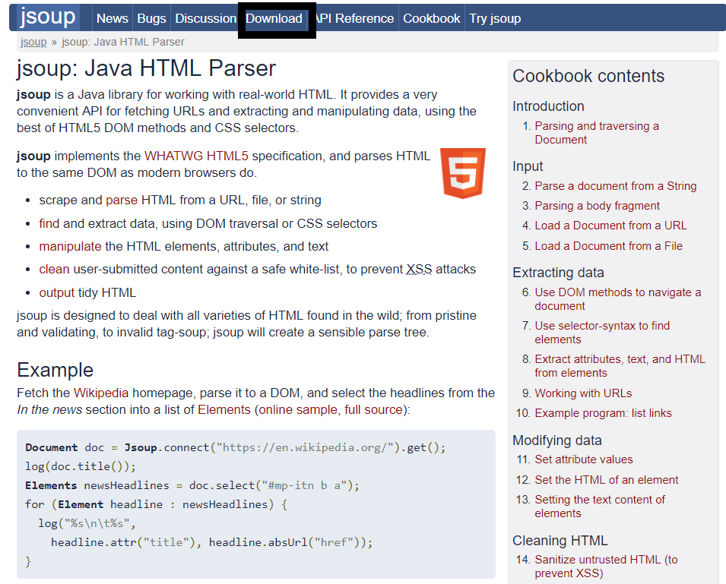Viewport: 726px width, 584px height.
Task: Click the jsoup logo in the header
Action: 47,17
